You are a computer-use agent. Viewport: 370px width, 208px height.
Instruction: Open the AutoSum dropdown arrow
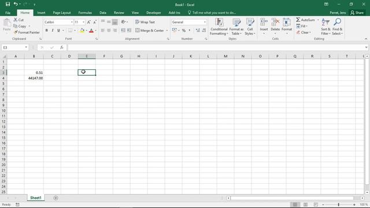318,20
